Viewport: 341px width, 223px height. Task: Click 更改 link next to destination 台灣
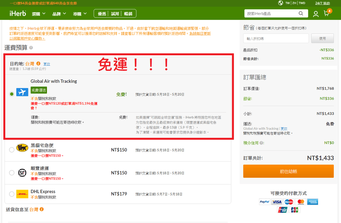[x=47, y=64]
